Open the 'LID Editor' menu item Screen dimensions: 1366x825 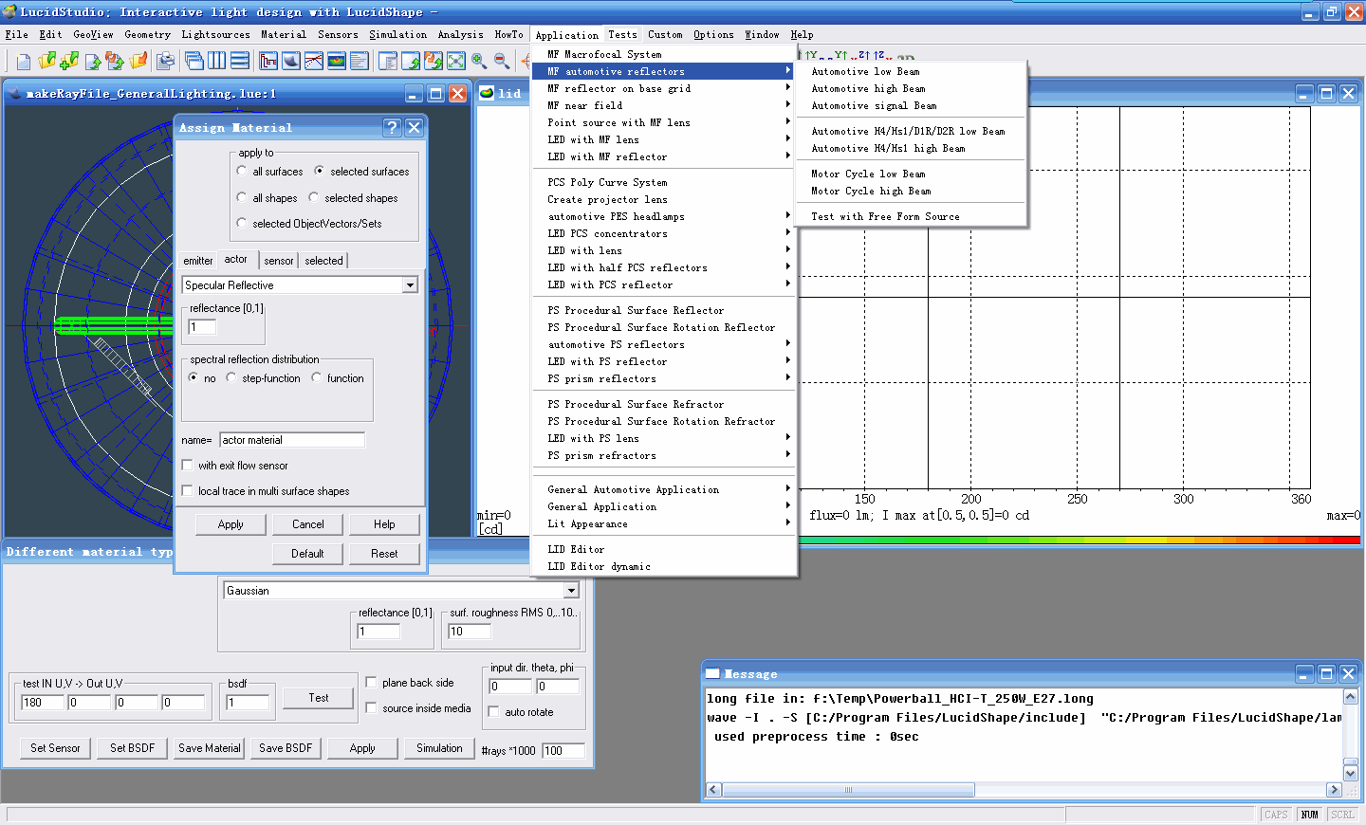[664, 549]
